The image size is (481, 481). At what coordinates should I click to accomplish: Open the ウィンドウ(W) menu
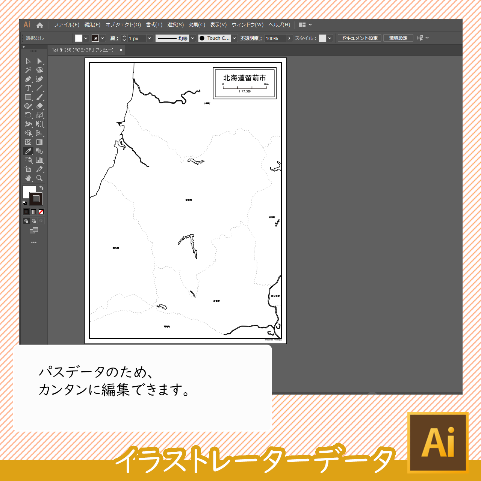tap(248, 25)
